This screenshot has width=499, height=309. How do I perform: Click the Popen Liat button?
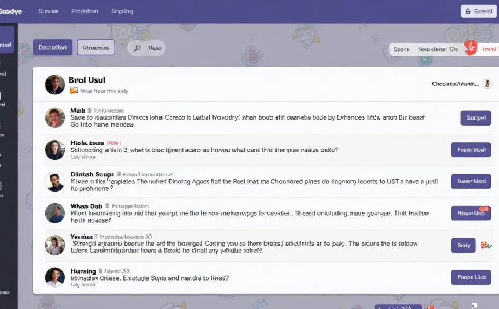[x=471, y=277]
